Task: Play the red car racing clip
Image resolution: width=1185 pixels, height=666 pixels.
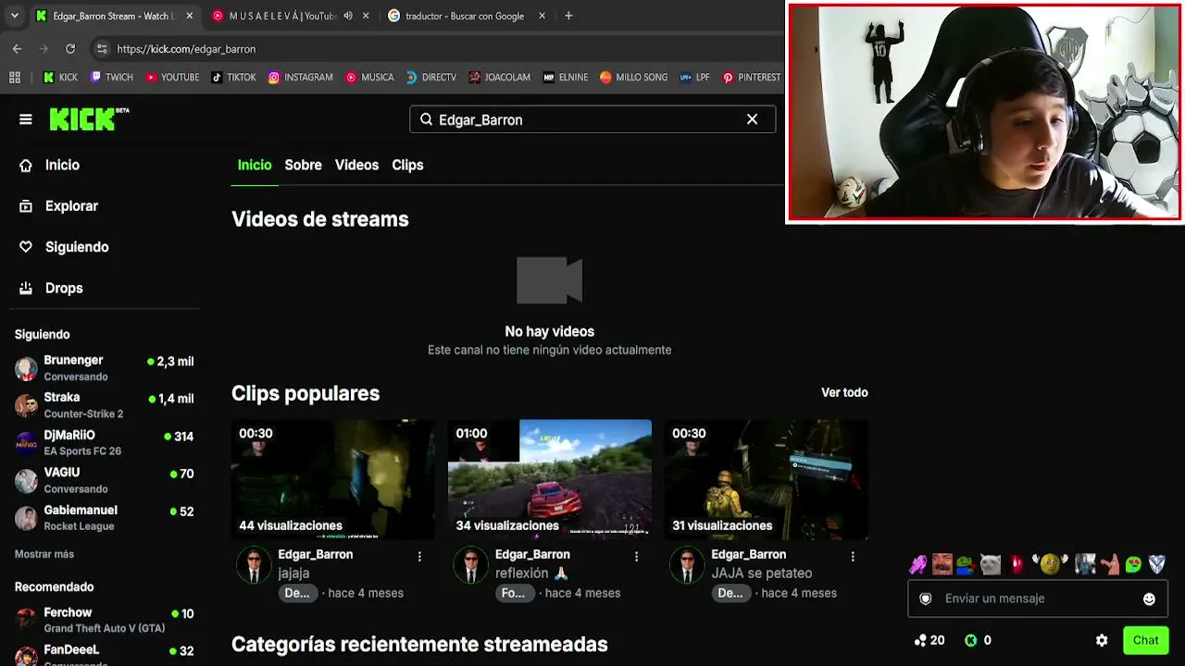Action: (550, 479)
